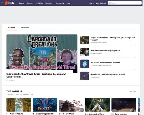Click Join (it's free)! link
The height and width of the screenshot is (115, 144).
coord(101,3)
